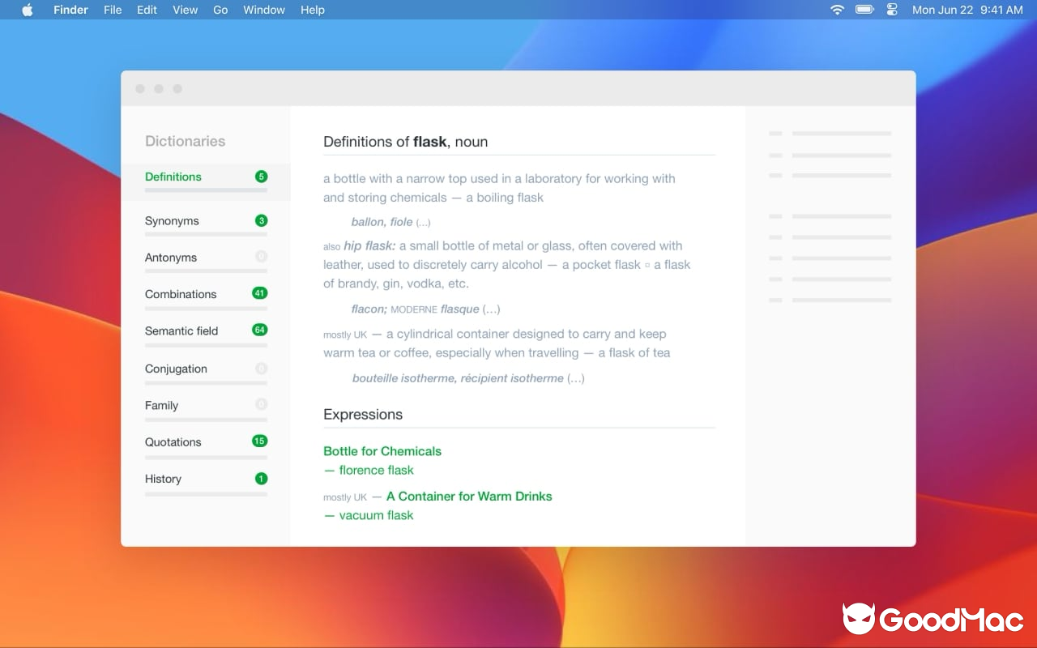Click the example "a boiling flask"
The width and height of the screenshot is (1037, 648).
(505, 198)
